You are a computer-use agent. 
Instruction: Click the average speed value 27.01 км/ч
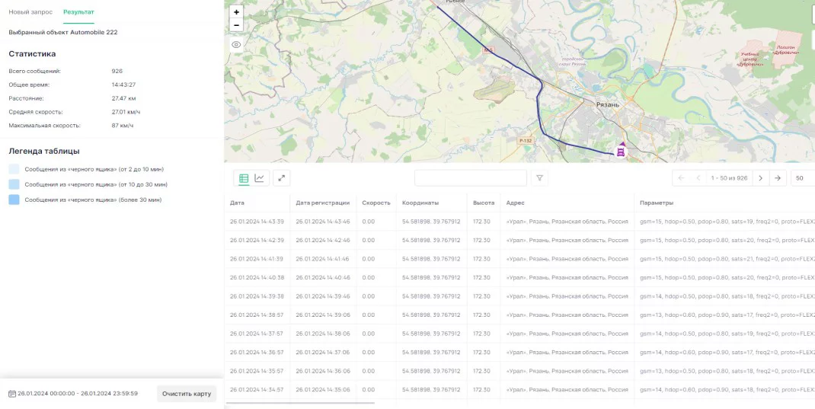pyautogui.click(x=126, y=112)
